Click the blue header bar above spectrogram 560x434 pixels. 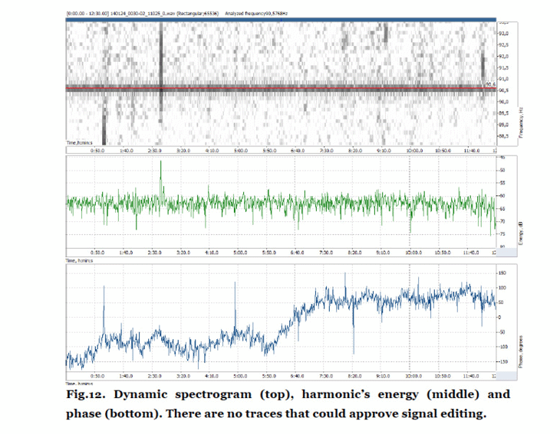coord(281,19)
